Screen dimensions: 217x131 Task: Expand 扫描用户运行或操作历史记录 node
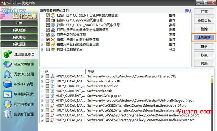[x=42, y=45]
